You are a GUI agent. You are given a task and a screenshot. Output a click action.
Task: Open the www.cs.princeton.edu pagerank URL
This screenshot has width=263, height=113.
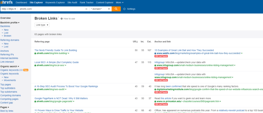188,101
